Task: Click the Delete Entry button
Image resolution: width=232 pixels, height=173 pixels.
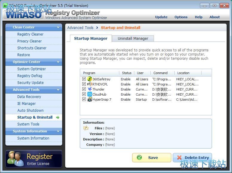Action: click(192, 157)
